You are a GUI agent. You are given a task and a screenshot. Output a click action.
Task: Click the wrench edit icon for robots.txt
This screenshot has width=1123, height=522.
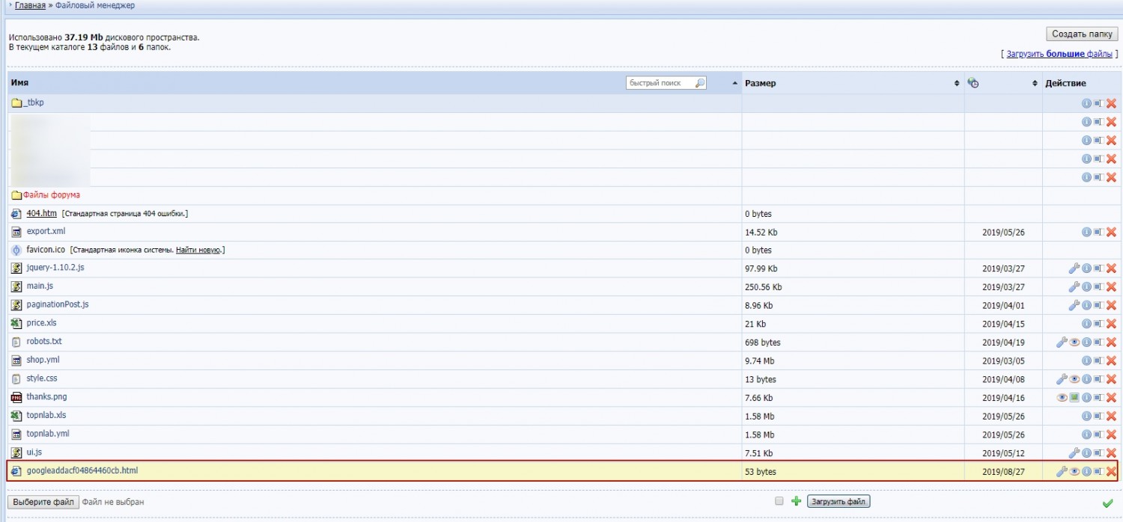1061,343
